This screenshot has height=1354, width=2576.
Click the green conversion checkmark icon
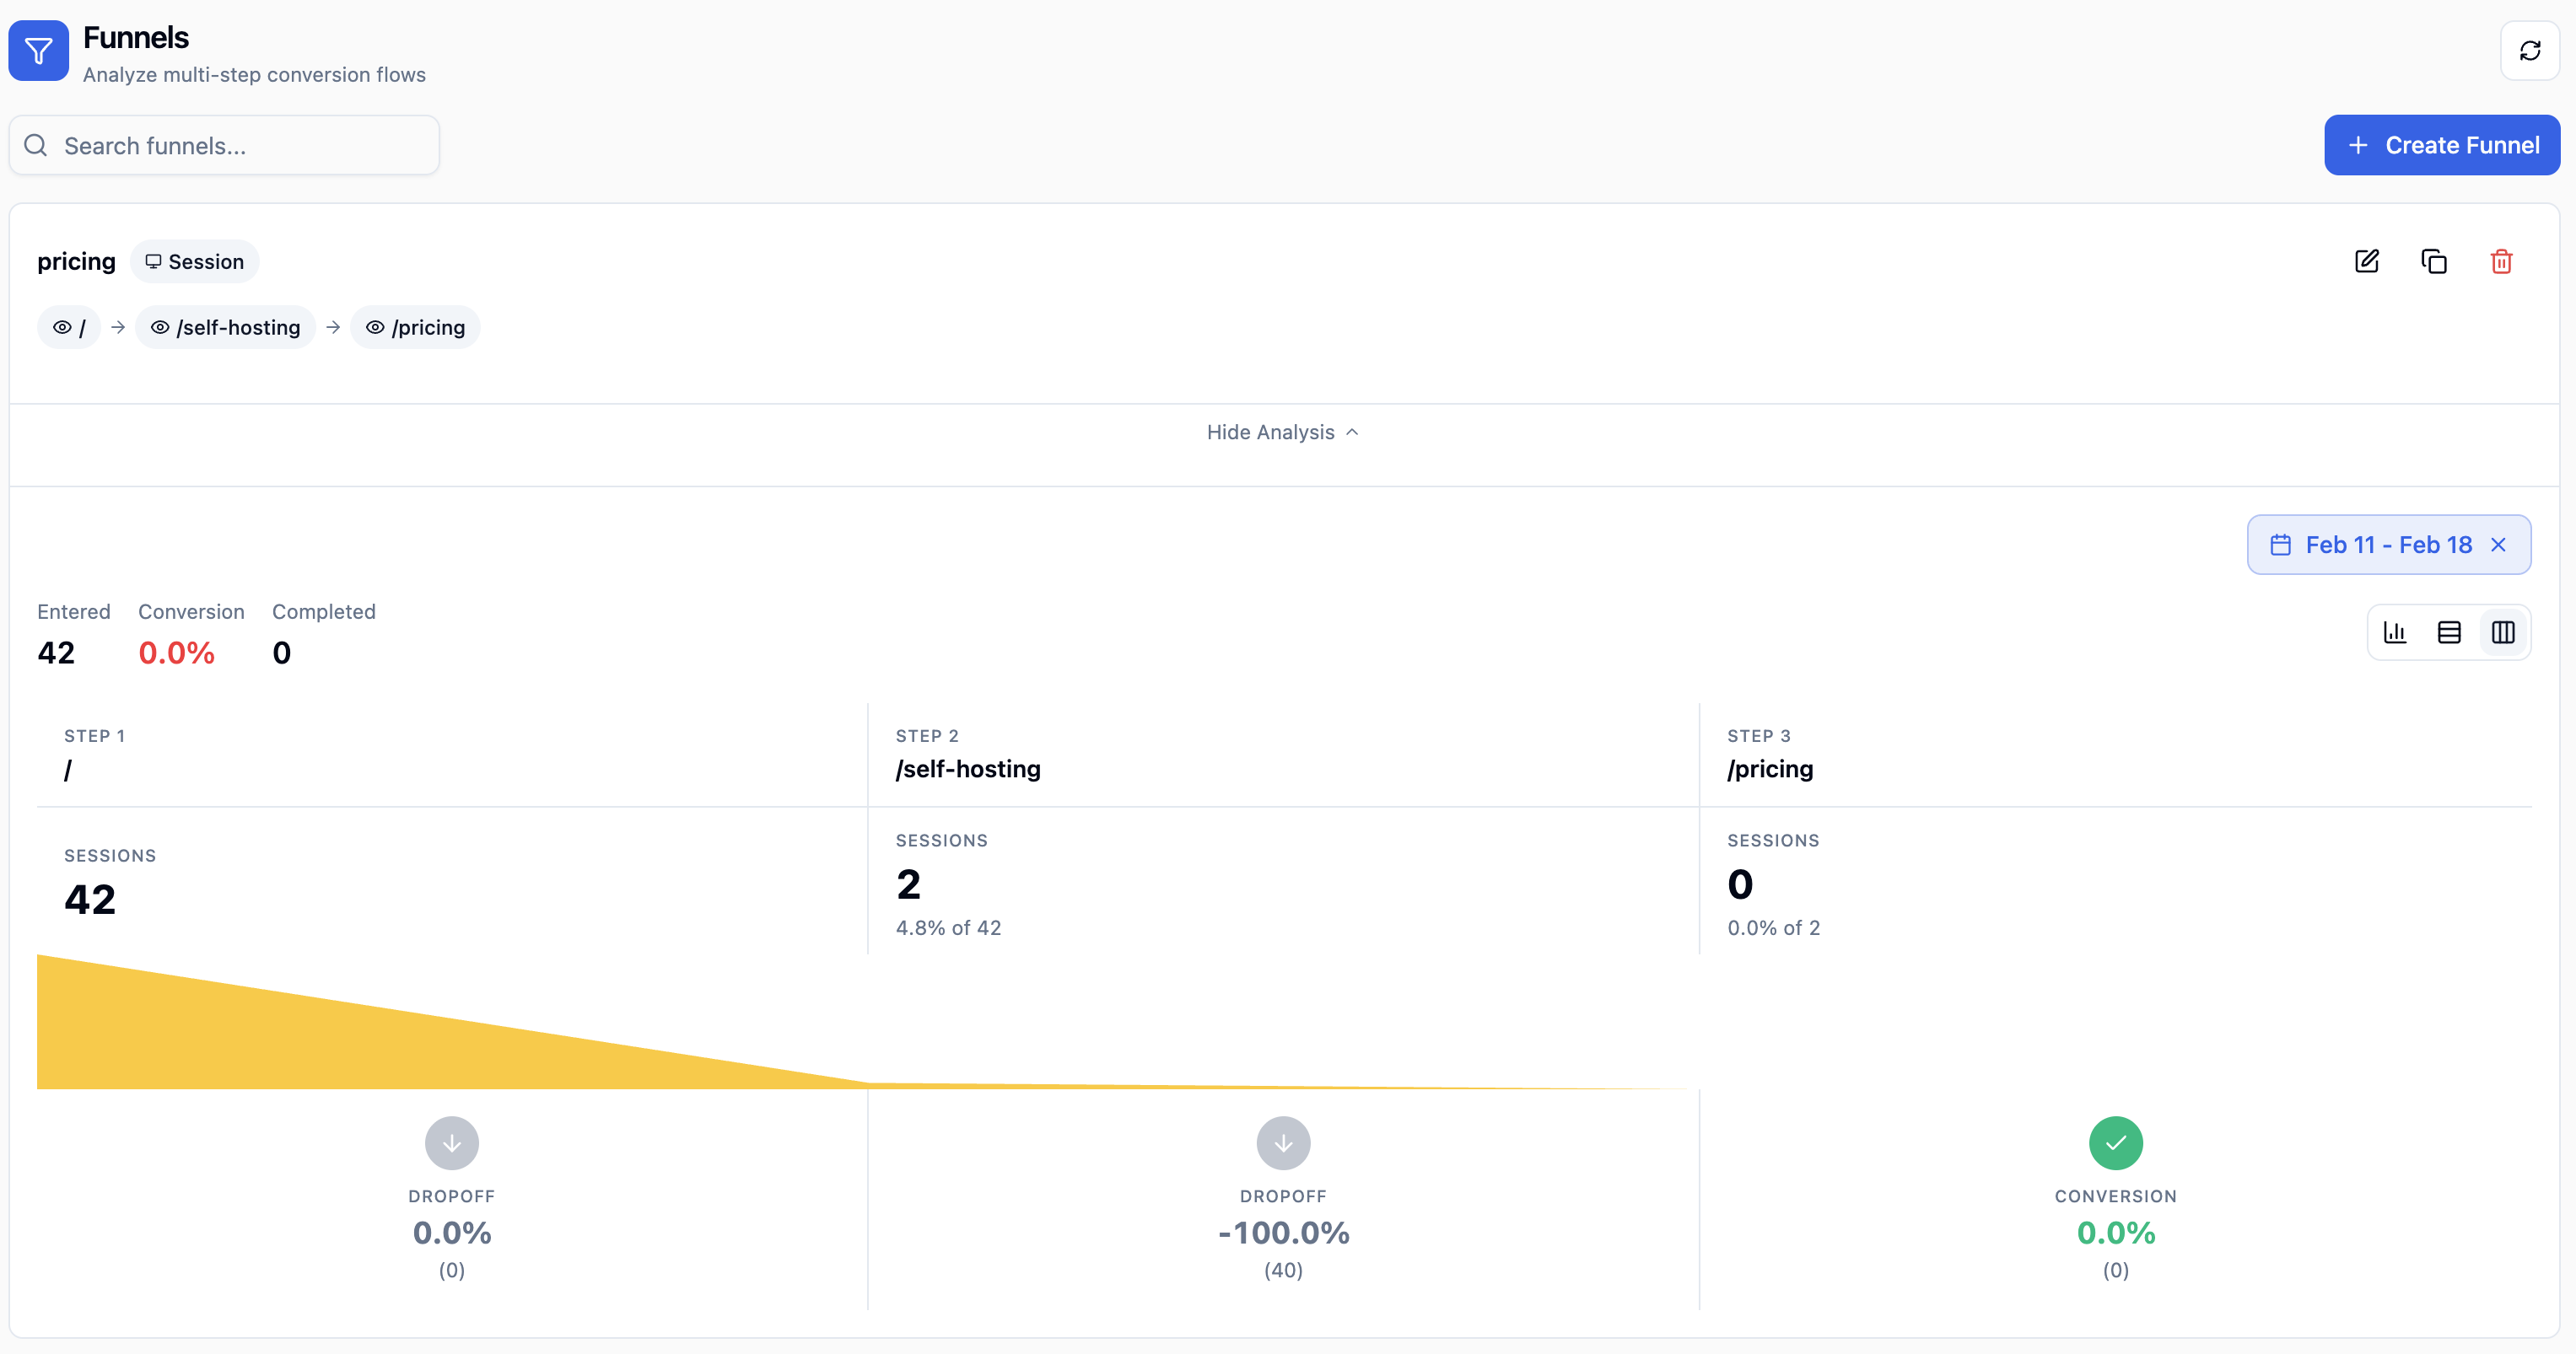click(2115, 1143)
